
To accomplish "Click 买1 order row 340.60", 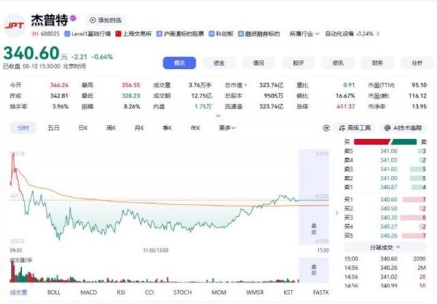I will [385, 200].
